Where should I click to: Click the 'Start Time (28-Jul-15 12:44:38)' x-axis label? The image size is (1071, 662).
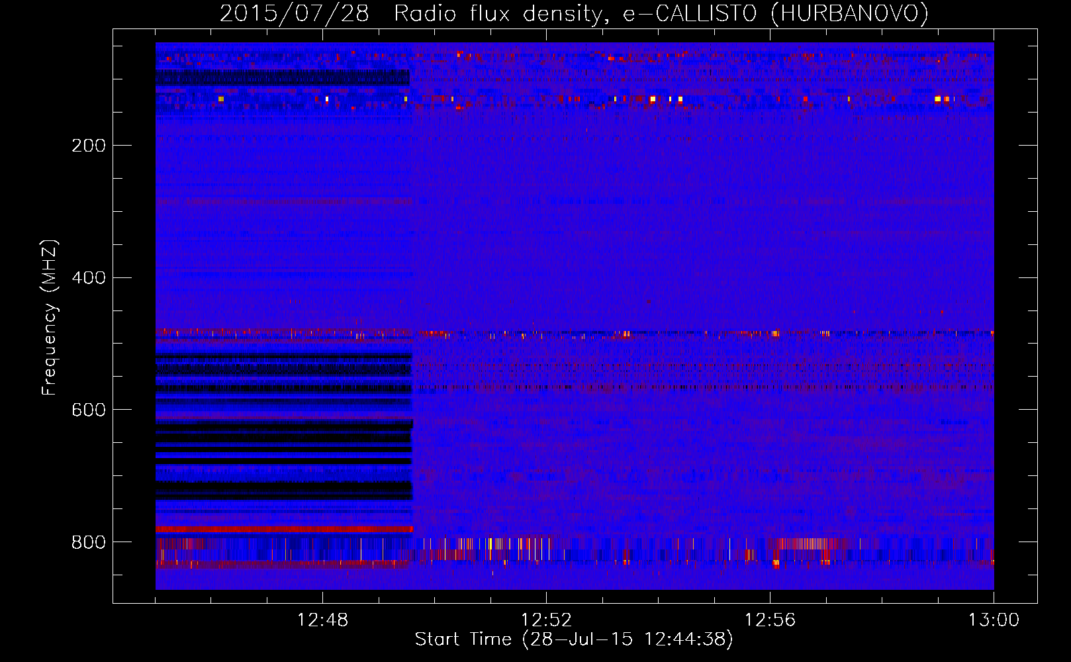pyautogui.click(x=574, y=639)
